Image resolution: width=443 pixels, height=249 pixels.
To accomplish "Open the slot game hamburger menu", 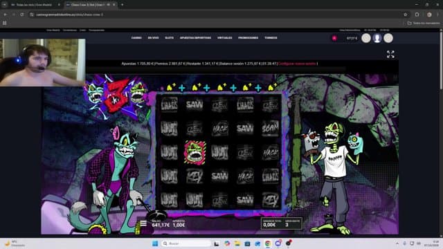I will click(143, 223).
